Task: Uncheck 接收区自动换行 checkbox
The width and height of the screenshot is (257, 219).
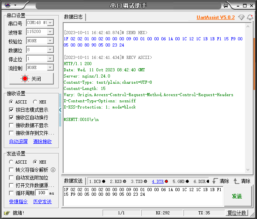Action: (11, 117)
